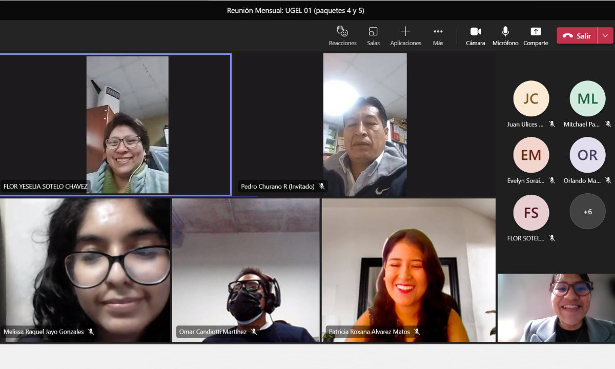Click the muted mic icon beside Juan Ulices
This screenshot has height=369, width=615.
pos(552,124)
